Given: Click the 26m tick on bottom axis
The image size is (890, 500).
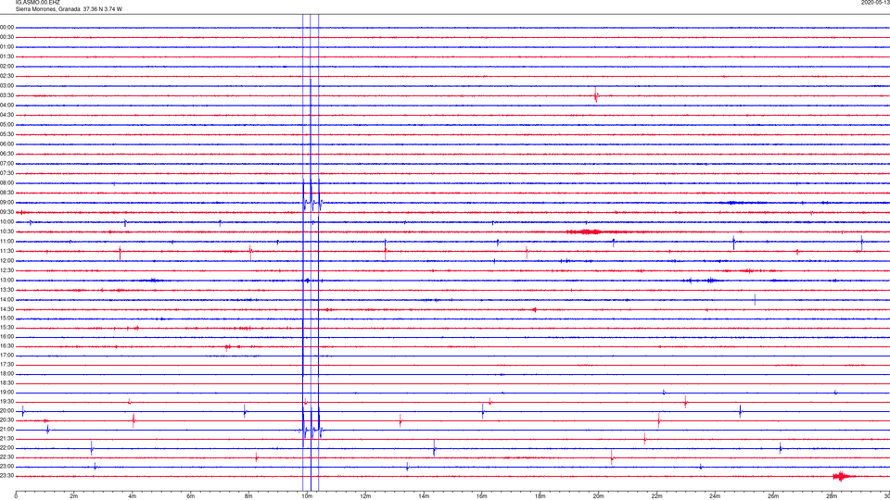Looking at the screenshot, I should click(x=773, y=496).
